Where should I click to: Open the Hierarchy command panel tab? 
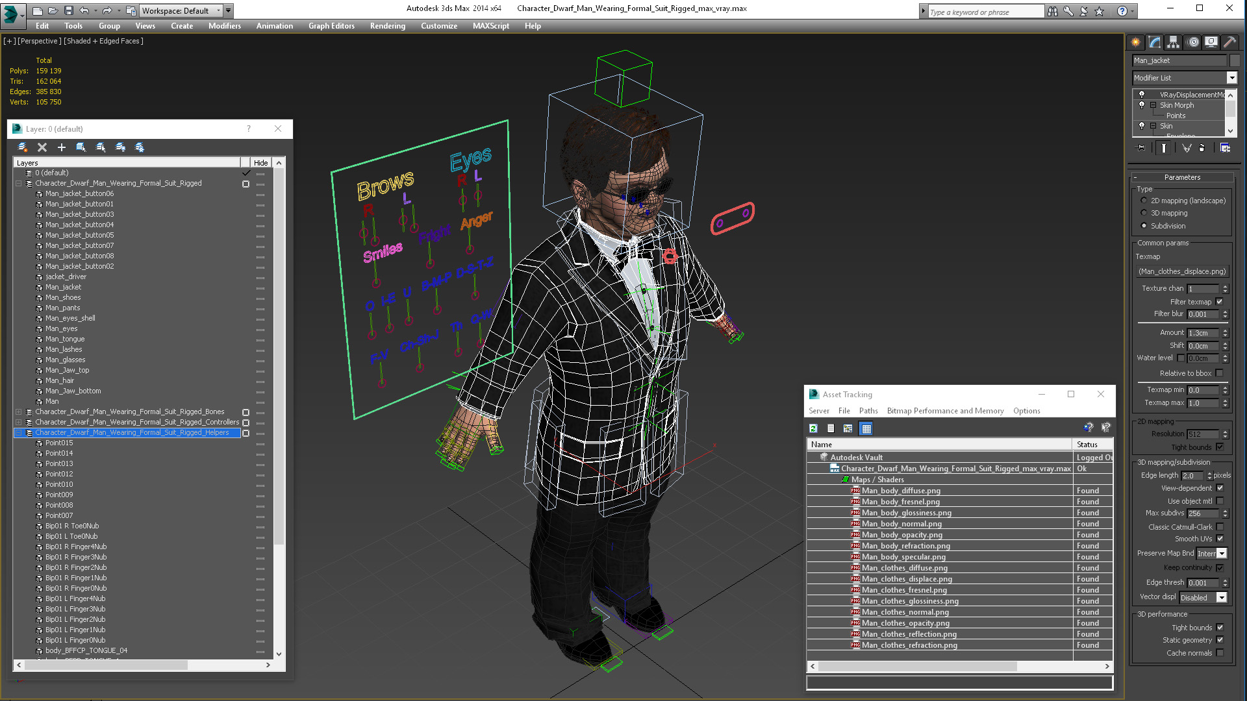(x=1173, y=42)
